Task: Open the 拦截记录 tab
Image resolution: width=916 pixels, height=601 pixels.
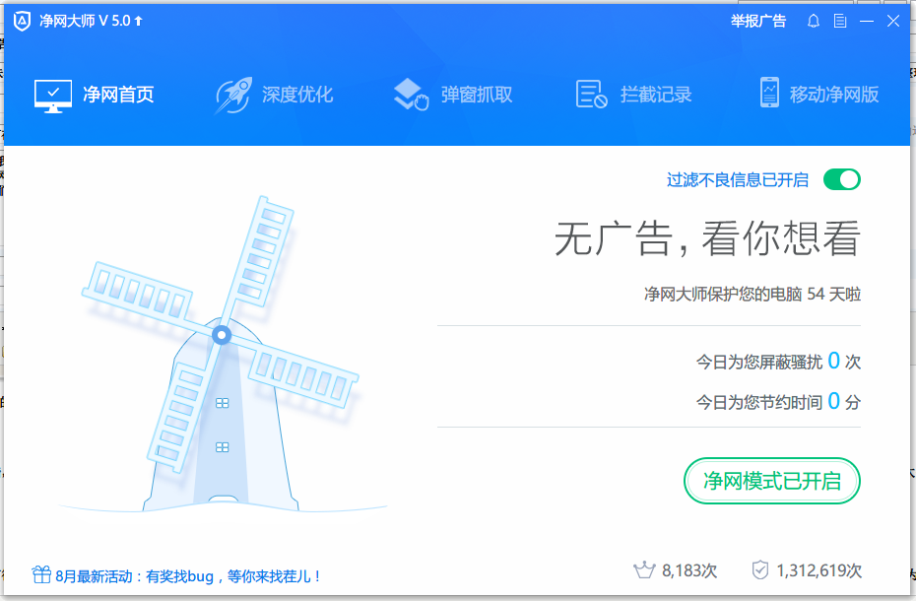Action: 634,95
